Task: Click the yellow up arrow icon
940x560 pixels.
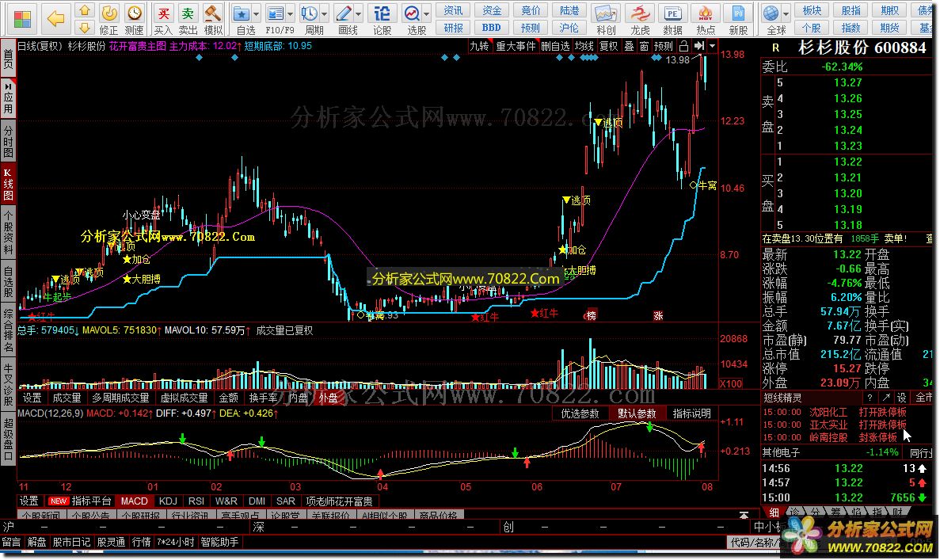Action: [x=85, y=11]
